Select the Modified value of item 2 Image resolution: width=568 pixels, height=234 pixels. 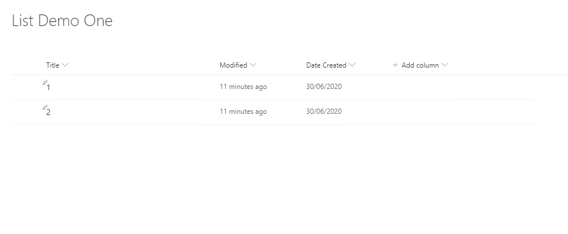coord(243,112)
